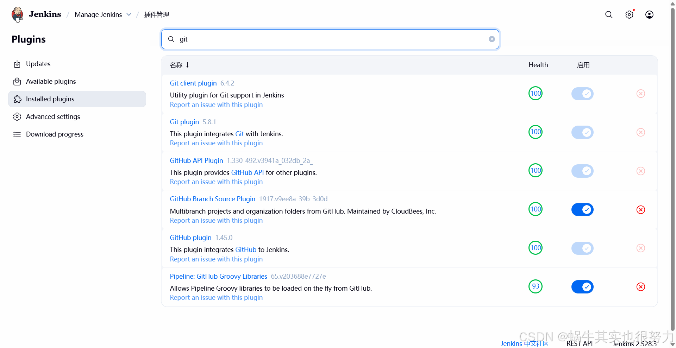Click the health score of GitHub plugin
This screenshot has width=676, height=348.
coord(536,248)
